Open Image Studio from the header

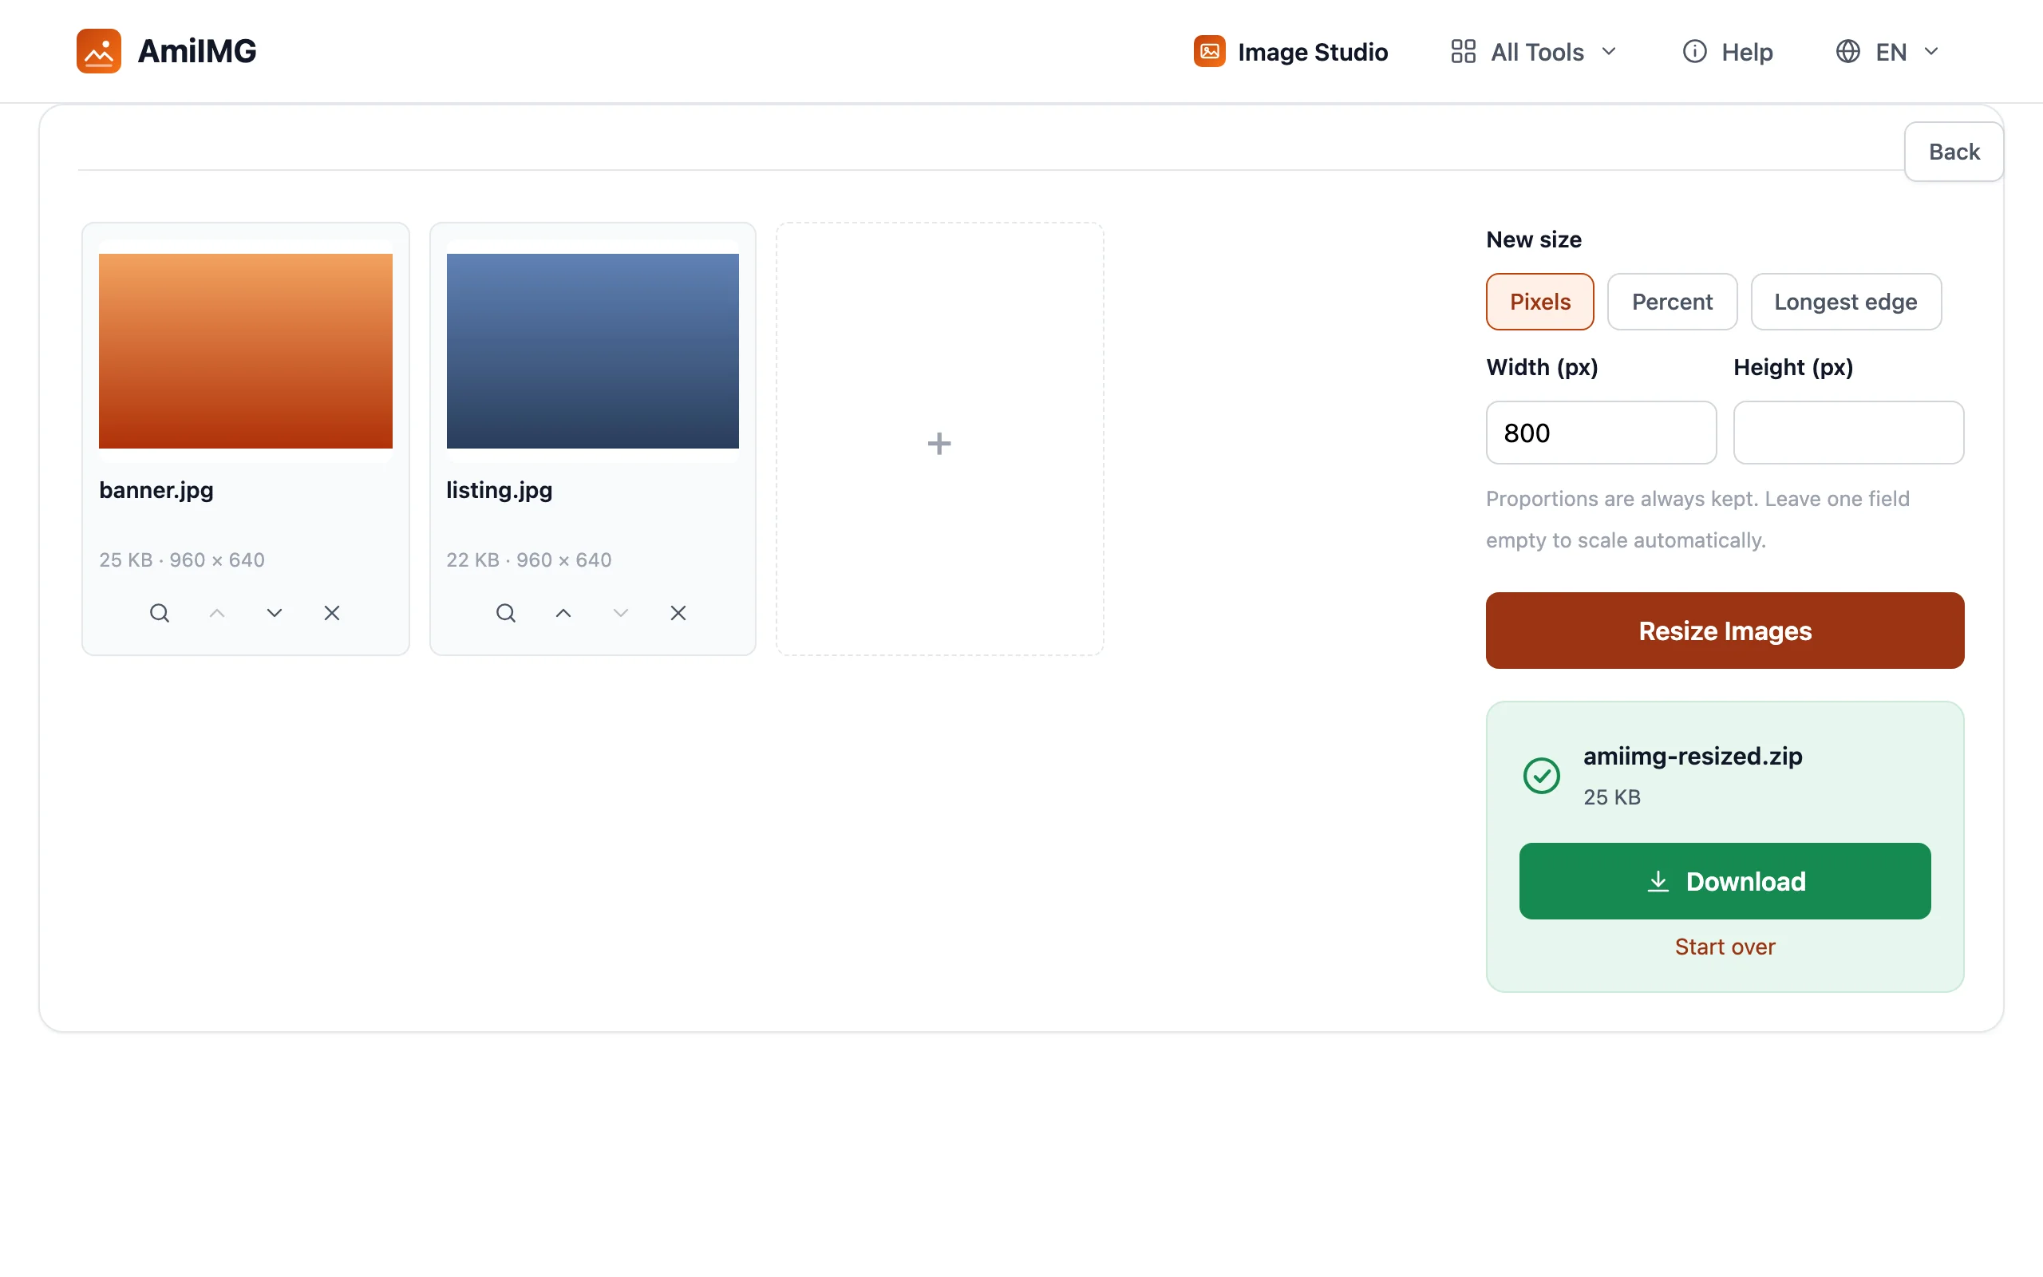pyautogui.click(x=1290, y=52)
